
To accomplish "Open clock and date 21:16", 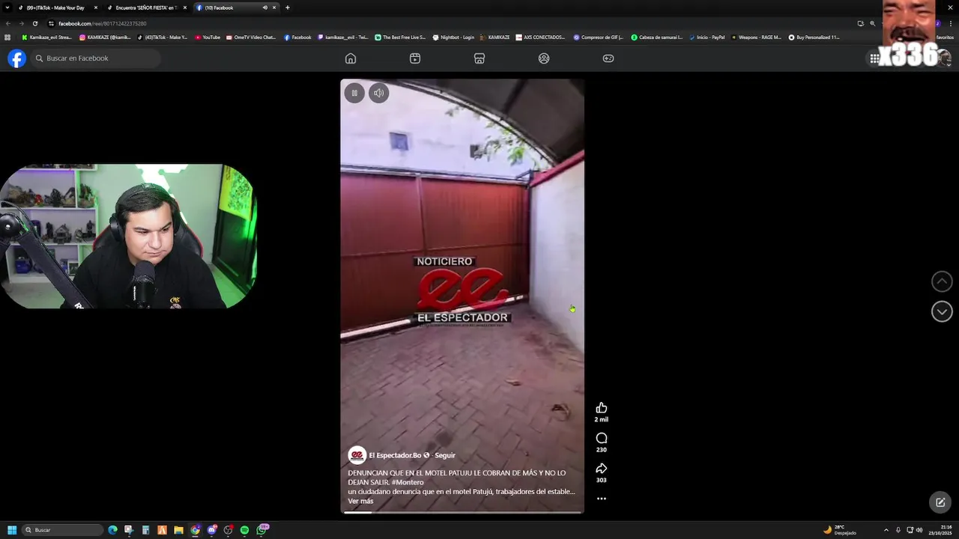I will [940, 530].
